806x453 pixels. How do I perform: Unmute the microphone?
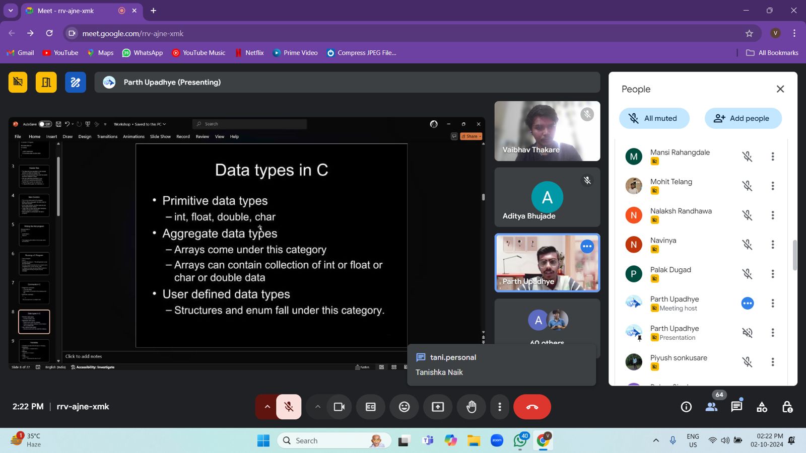point(289,407)
